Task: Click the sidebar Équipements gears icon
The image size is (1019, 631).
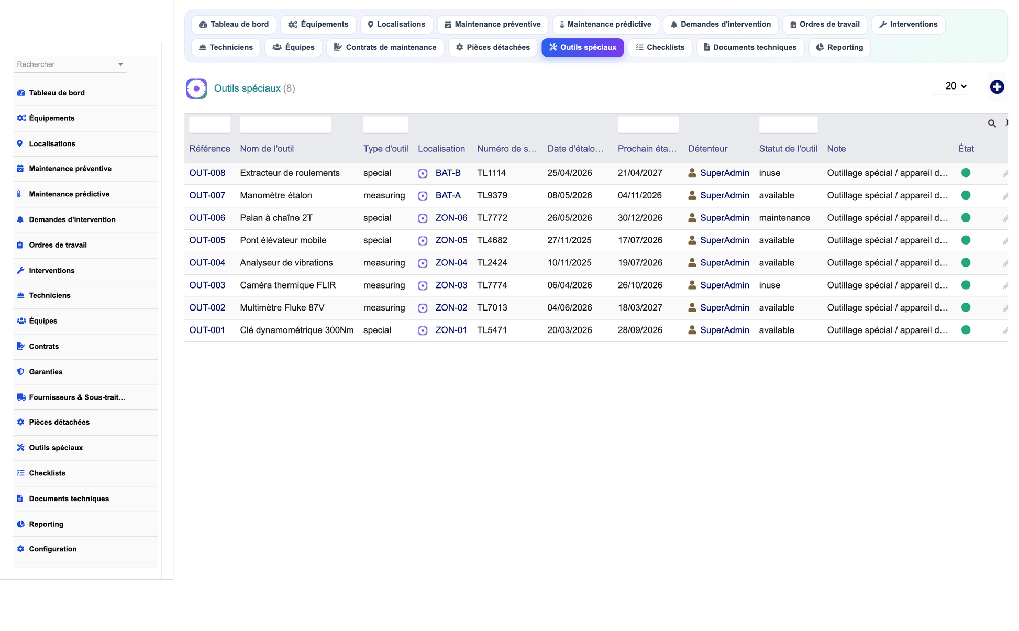Action: pyautogui.click(x=21, y=118)
